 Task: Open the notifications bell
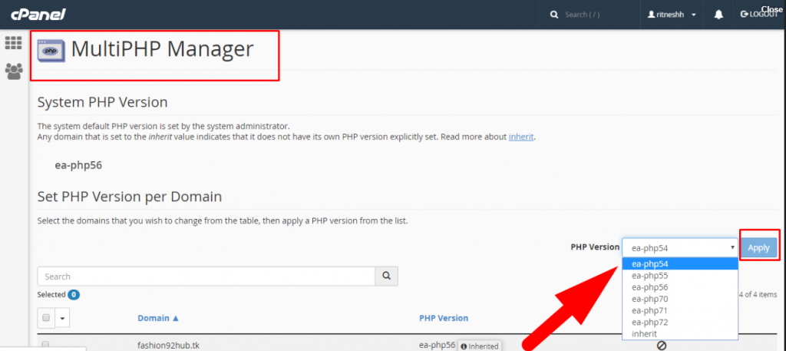(718, 15)
